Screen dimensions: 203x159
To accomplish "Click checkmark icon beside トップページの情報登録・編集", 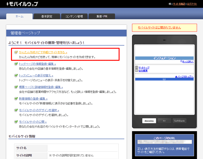I will click(16, 64).
